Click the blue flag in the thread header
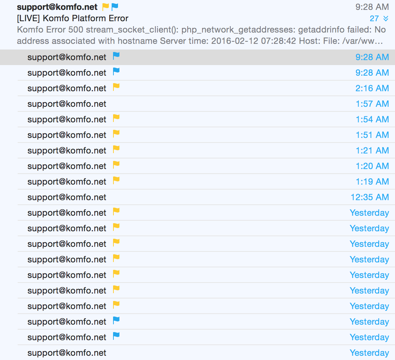 [x=114, y=7]
